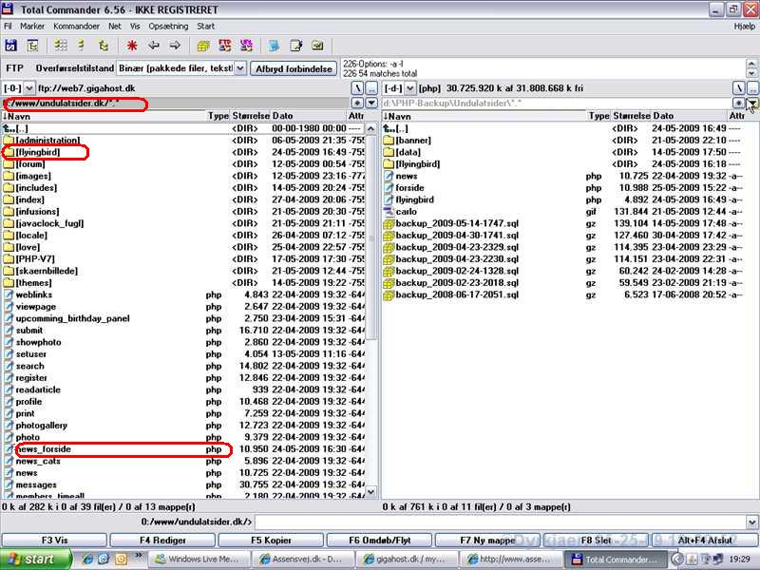Show the tree view toolbar icon
Viewport: 760px width, 570px height.
click(x=104, y=46)
